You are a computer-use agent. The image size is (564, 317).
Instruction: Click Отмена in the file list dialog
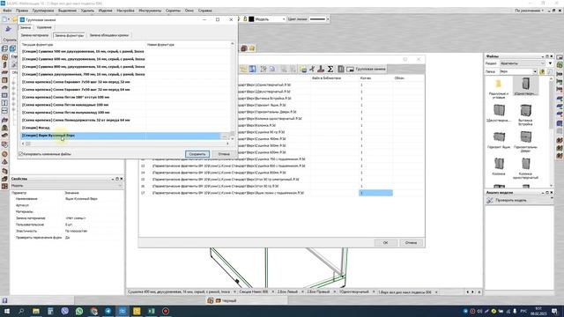coord(411,243)
